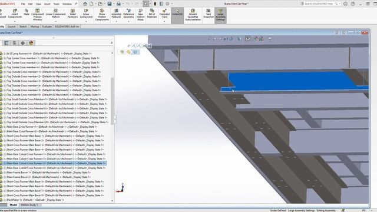377x212 pixels.
Task: Open the ConfigurationManager tab icon
Action: [14, 43]
